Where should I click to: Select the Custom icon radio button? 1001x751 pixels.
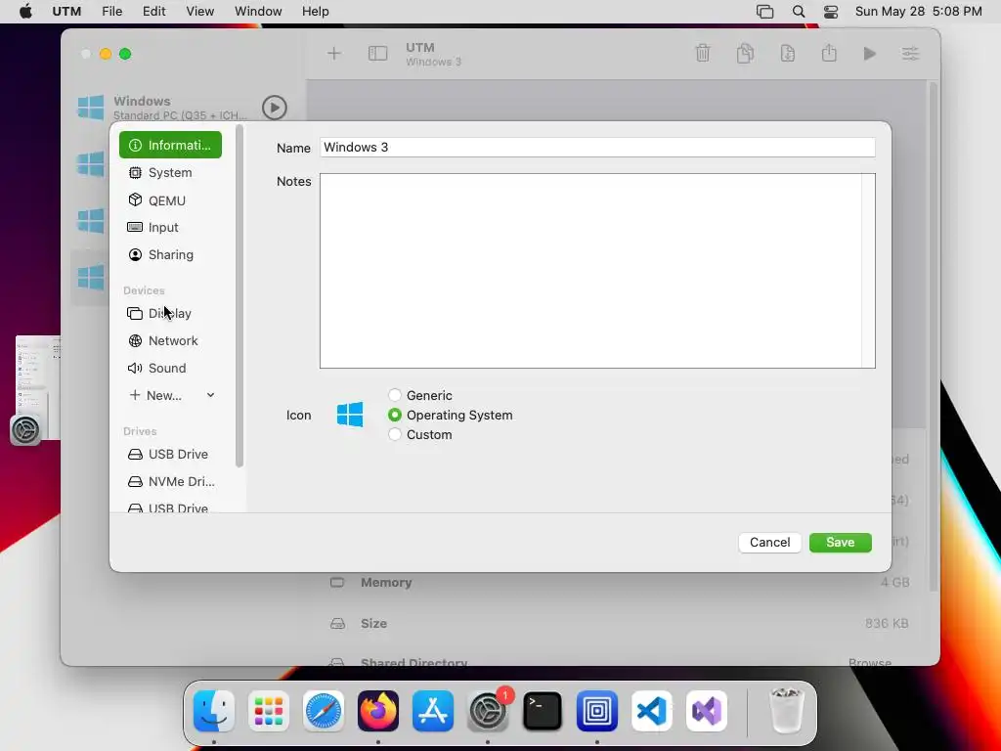[x=395, y=435]
